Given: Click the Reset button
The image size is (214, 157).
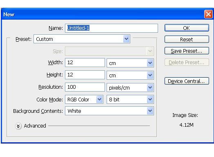Looking at the screenshot, I should click(x=187, y=39).
